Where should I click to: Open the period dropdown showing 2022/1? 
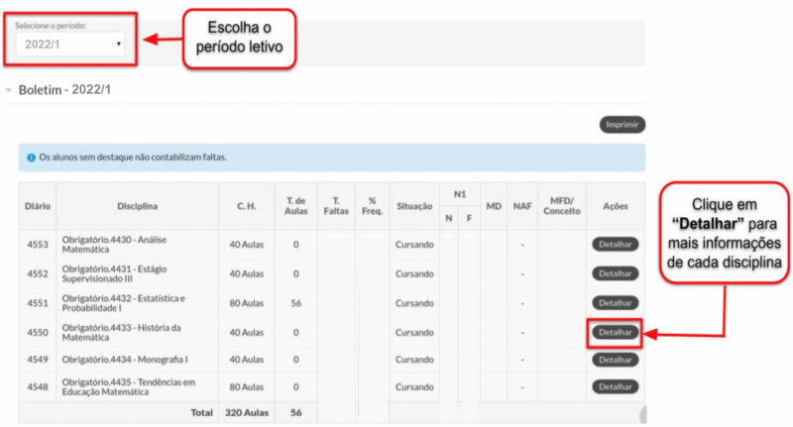pyautogui.click(x=70, y=45)
